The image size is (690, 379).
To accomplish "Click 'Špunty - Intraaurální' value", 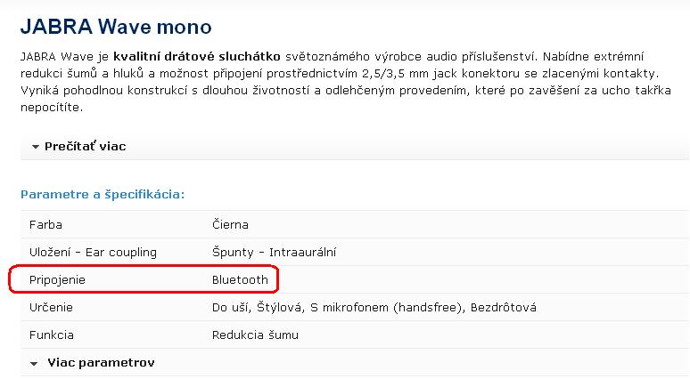I will 274,252.
